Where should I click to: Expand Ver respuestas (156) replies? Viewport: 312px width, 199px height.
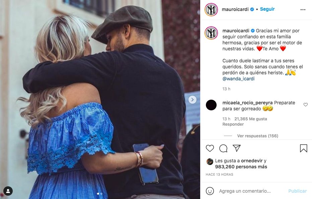tap(257, 136)
